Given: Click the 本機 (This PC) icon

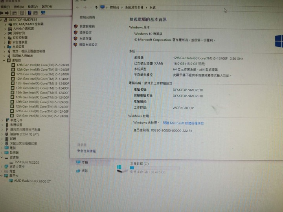Looking at the screenshot, I should tap(85, 162).
